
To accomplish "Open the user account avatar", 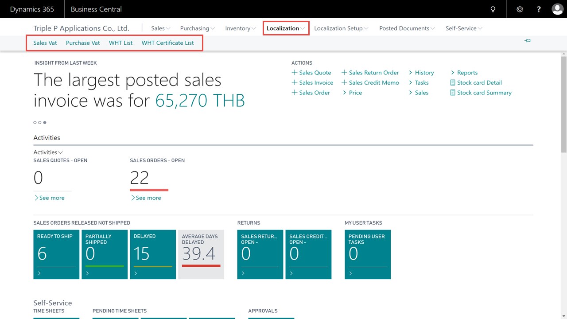I will tap(557, 9).
